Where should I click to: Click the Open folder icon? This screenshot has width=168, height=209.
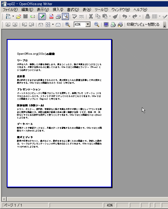[18, 17]
